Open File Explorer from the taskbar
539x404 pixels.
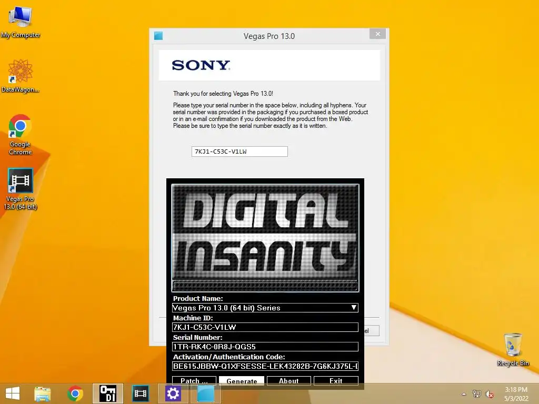click(43, 393)
